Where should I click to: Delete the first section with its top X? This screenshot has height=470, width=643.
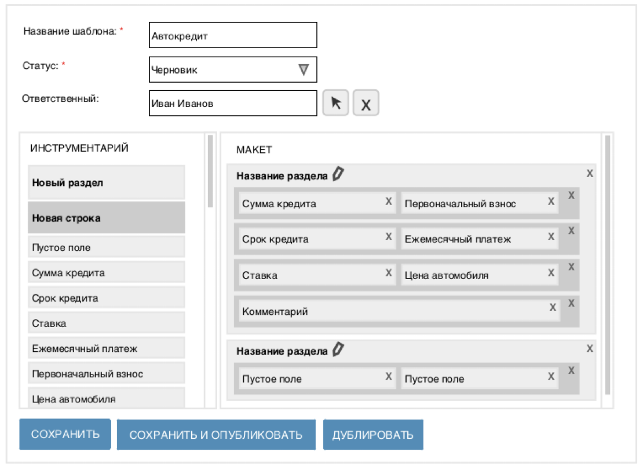590,172
